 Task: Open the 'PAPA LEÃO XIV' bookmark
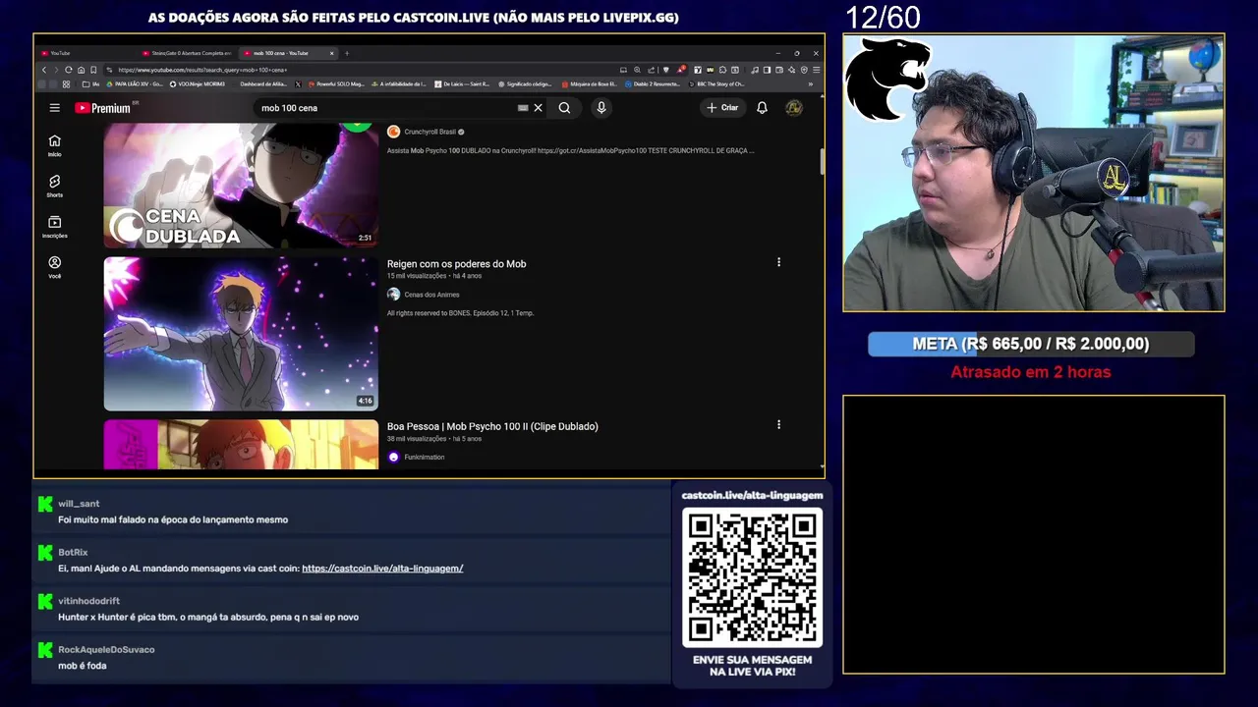click(135, 84)
